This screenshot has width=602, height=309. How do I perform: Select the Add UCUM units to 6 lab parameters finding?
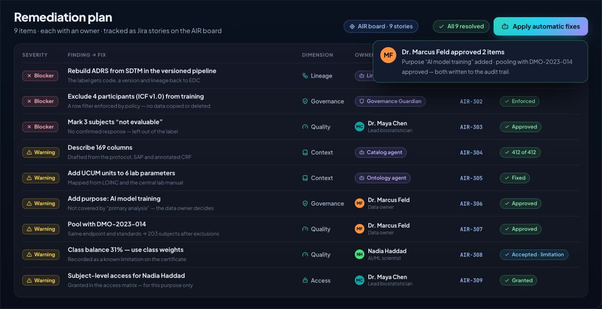tap(121, 174)
